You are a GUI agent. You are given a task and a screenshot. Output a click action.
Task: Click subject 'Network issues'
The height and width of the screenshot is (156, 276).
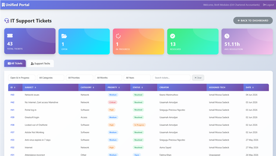32,95
